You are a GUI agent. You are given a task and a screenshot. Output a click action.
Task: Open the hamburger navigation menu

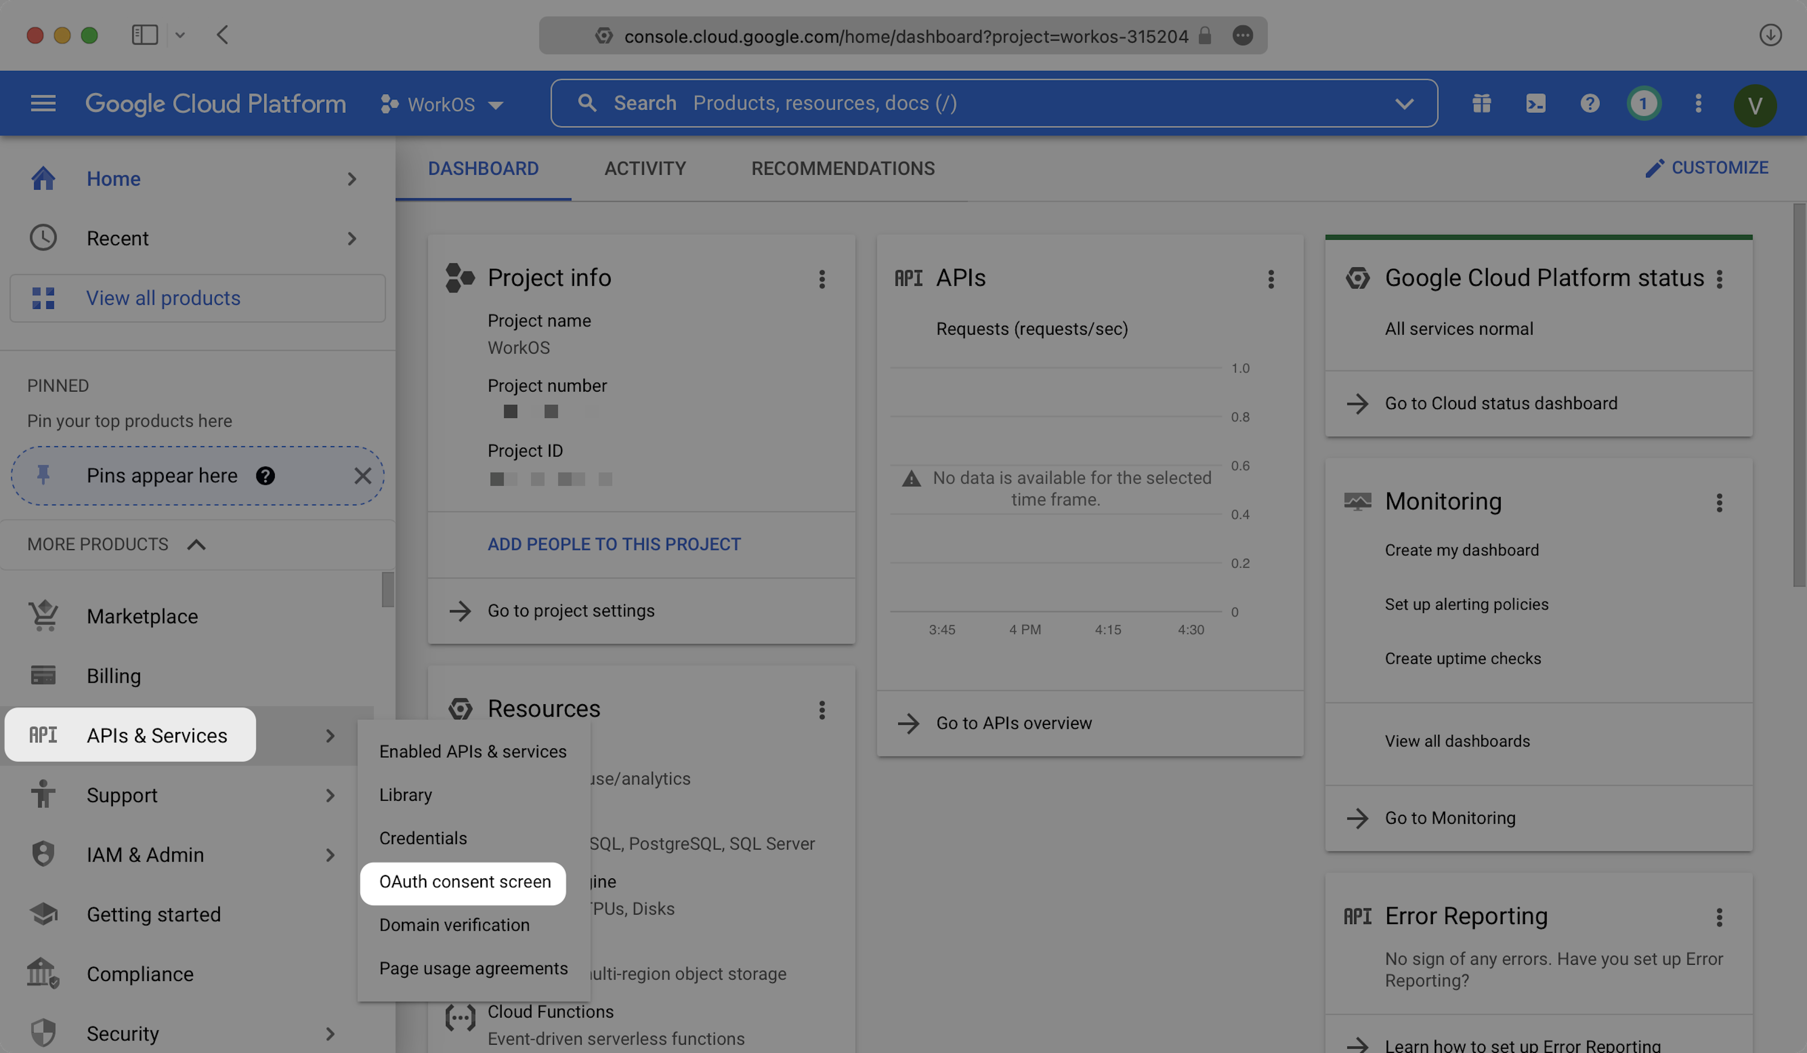(x=43, y=103)
